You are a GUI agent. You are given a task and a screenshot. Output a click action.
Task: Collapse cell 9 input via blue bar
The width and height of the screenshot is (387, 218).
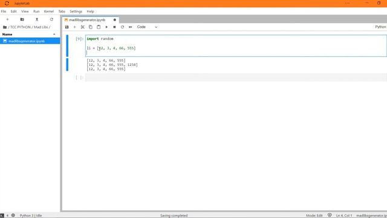coord(67,46)
